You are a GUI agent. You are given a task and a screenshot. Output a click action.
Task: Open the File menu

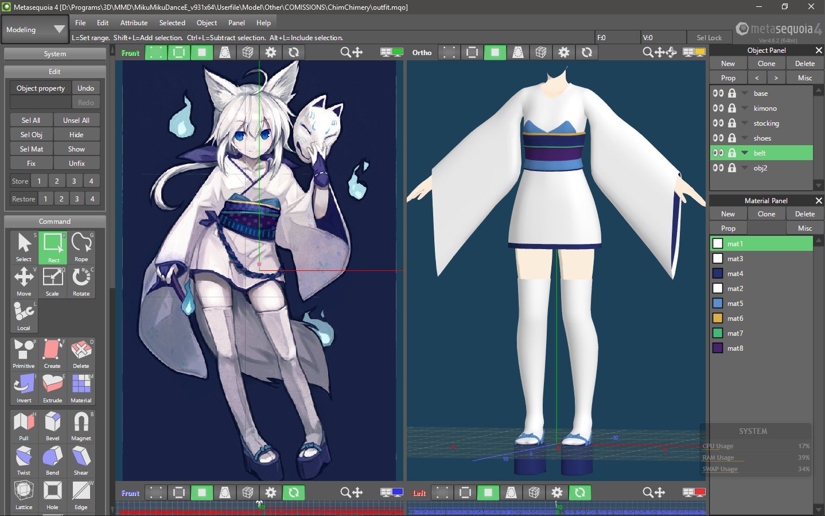point(80,23)
